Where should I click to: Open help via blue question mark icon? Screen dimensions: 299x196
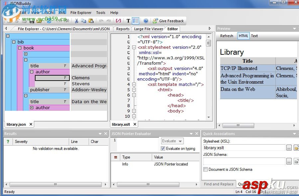(146, 21)
